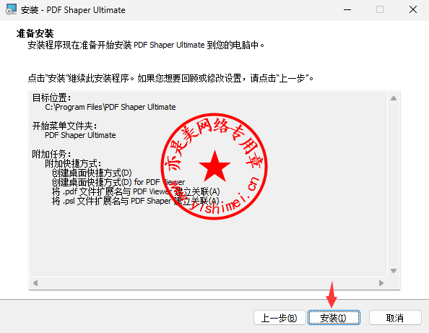Click the 开始菜单文件夹: label

pos(64,126)
